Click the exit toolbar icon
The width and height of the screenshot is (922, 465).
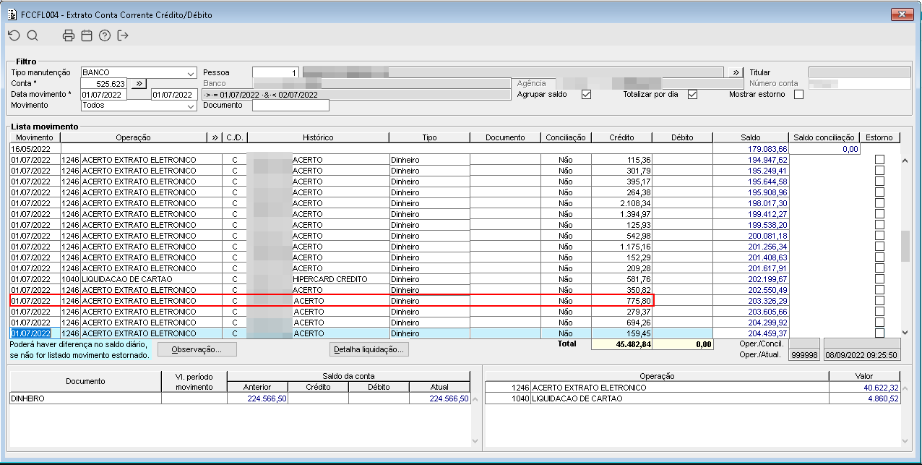click(x=123, y=35)
